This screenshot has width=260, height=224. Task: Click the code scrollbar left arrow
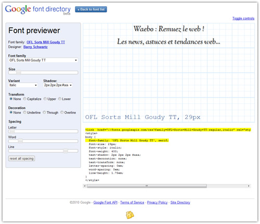85,186
